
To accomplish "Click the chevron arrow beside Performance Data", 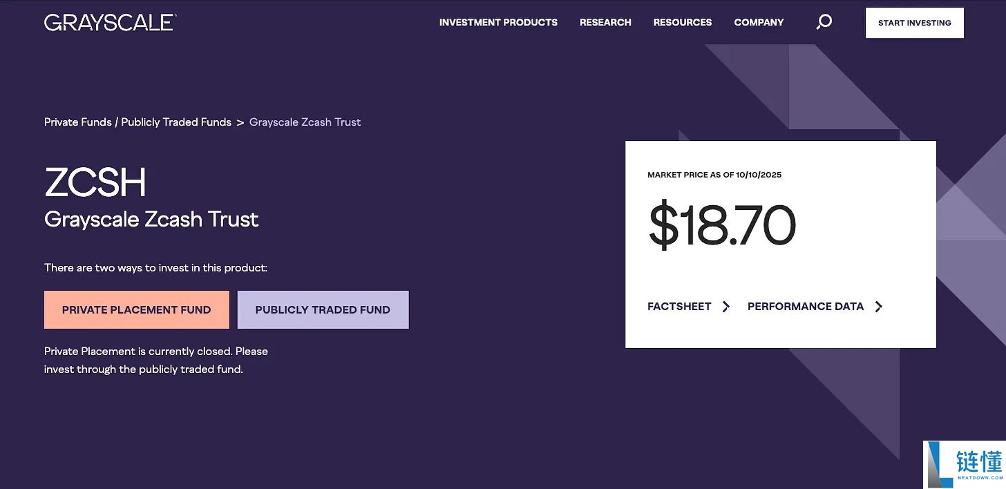I will pos(878,307).
